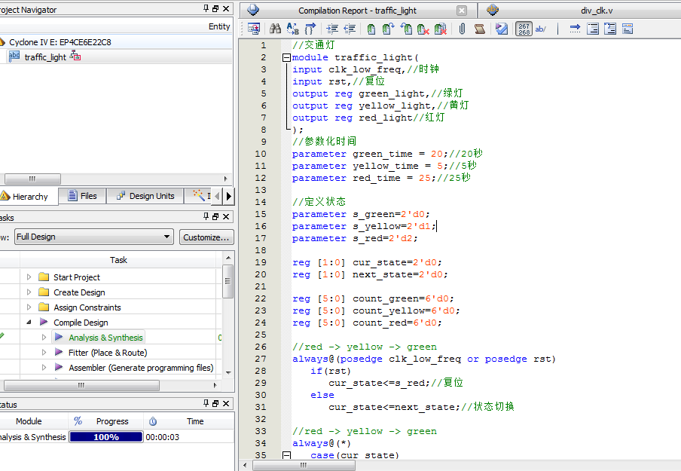Click the code editor horizontal scrollbar thumb
Screen dimensions: 681x471
[304, 466]
